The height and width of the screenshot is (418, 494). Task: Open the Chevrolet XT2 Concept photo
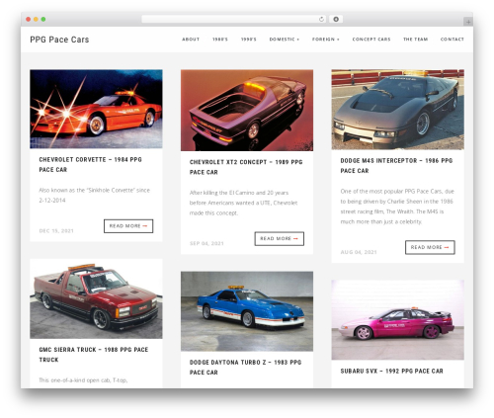(x=247, y=110)
